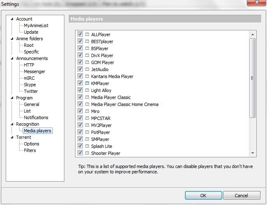Click the window icon beside GOM Player
Viewport: 267px width, 205px height.
[x=87, y=62]
